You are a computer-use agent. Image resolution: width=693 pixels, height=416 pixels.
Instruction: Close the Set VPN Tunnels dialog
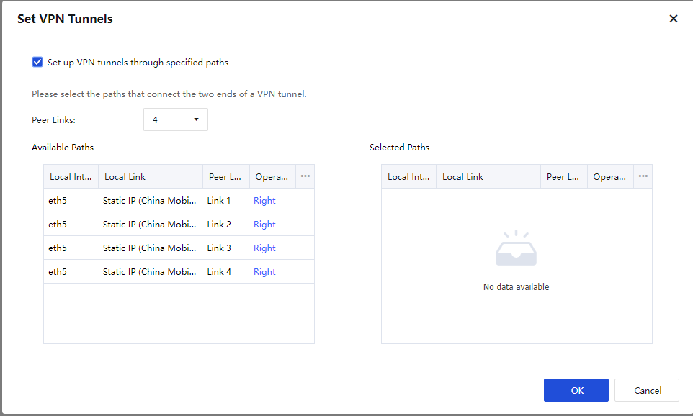pyautogui.click(x=674, y=19)
